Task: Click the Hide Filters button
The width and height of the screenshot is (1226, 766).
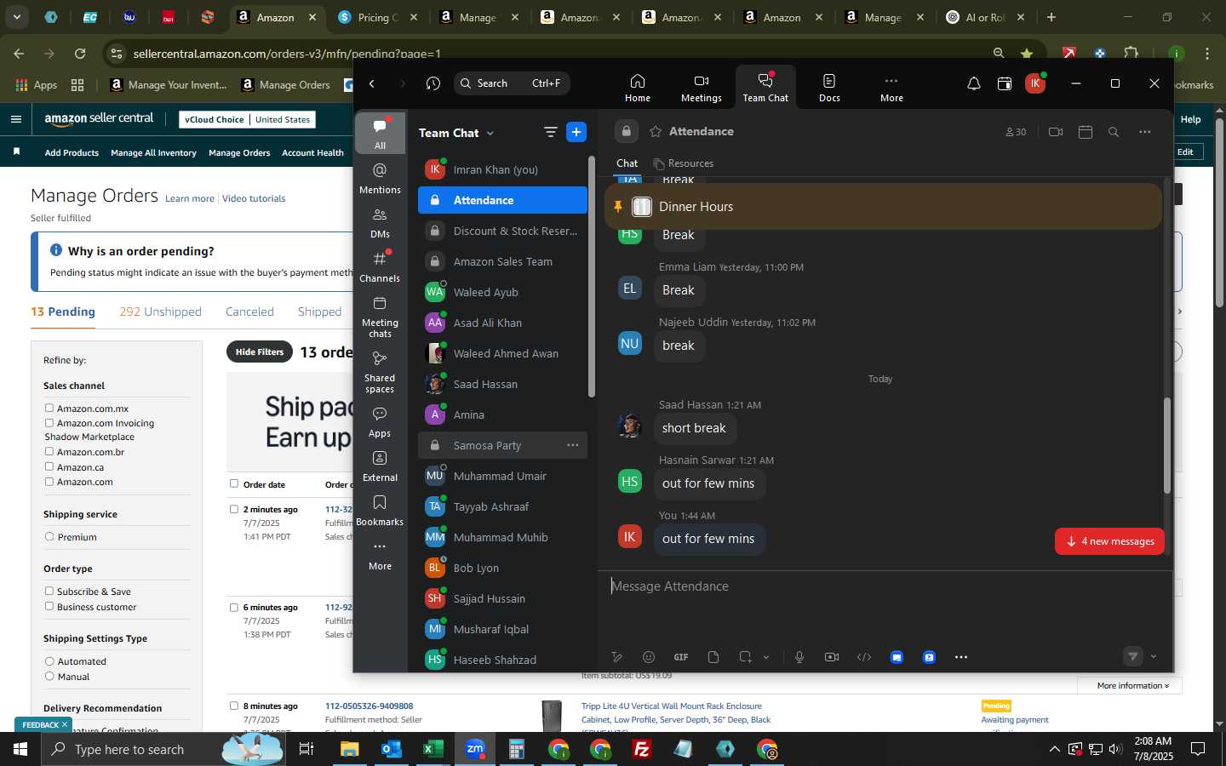Action: [x=260, y=352]
